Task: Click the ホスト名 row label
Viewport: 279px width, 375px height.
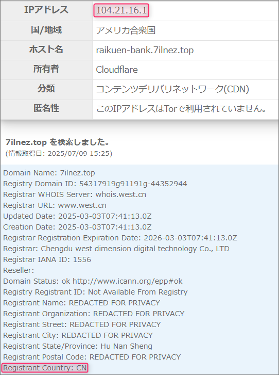Action: (x=46, y=50)
